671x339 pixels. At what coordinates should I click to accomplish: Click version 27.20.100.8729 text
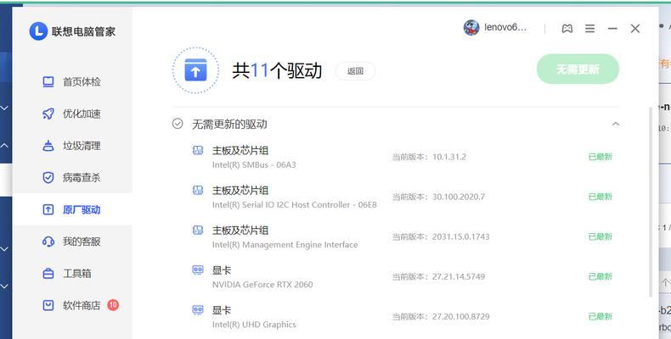[461, 316]
